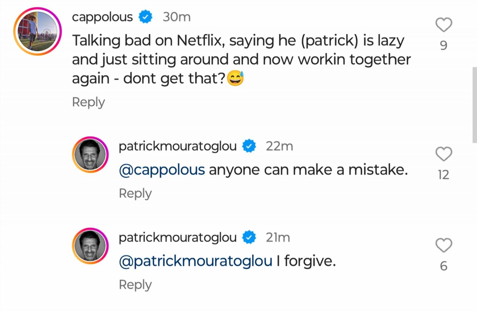Like the 'I forgive' comment

[x=443, y=245]
